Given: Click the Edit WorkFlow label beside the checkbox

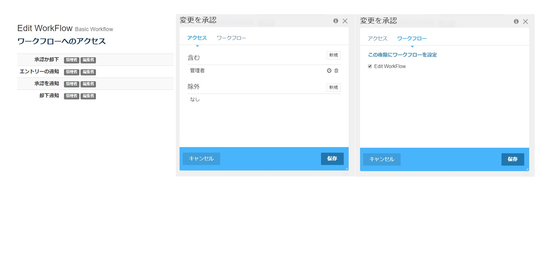Looking at the screenshot, I should click(390, 66).
